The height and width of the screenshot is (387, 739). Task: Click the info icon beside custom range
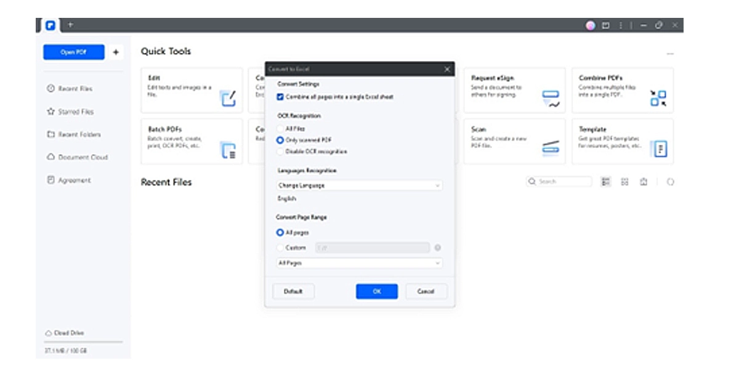tap(438, 248)
